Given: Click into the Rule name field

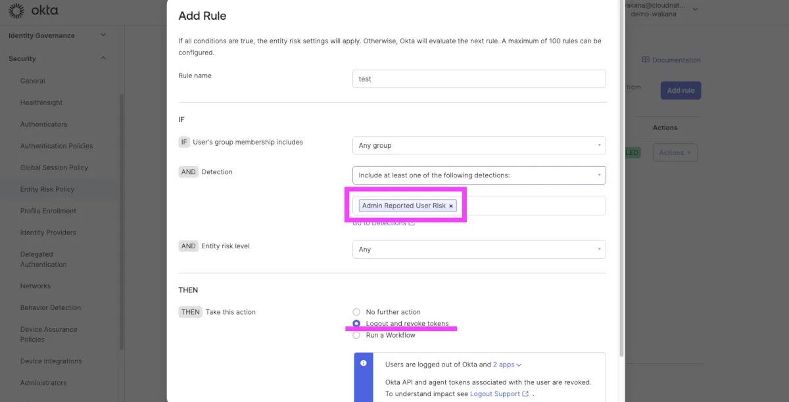Looking at the screenshot, I should pos(479,79).
